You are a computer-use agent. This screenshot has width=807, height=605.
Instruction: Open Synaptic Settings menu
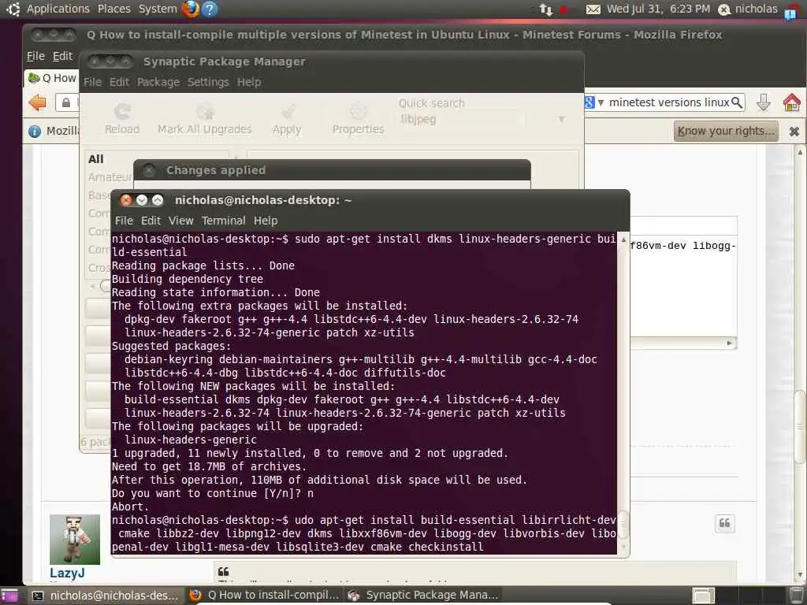pos(208,82)
